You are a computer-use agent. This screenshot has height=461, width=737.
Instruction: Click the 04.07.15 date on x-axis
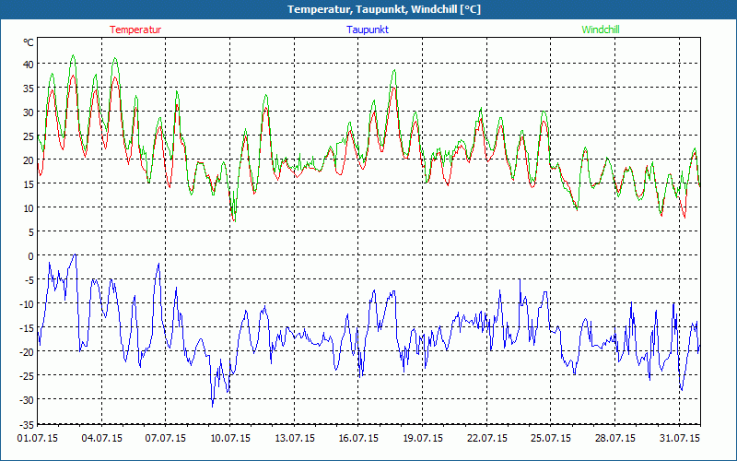(101, 438)
